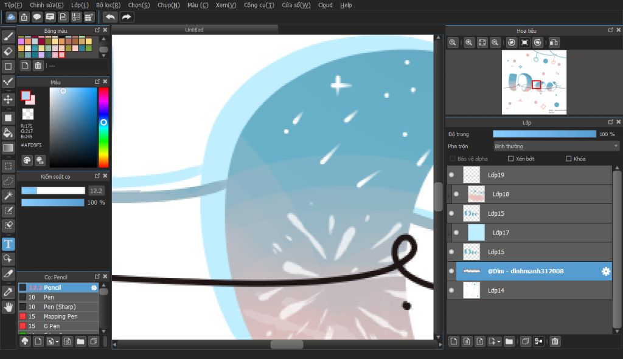Click the Undo arrow in toolbar
The height and width of the screenshot is (359, 623).
111,17
